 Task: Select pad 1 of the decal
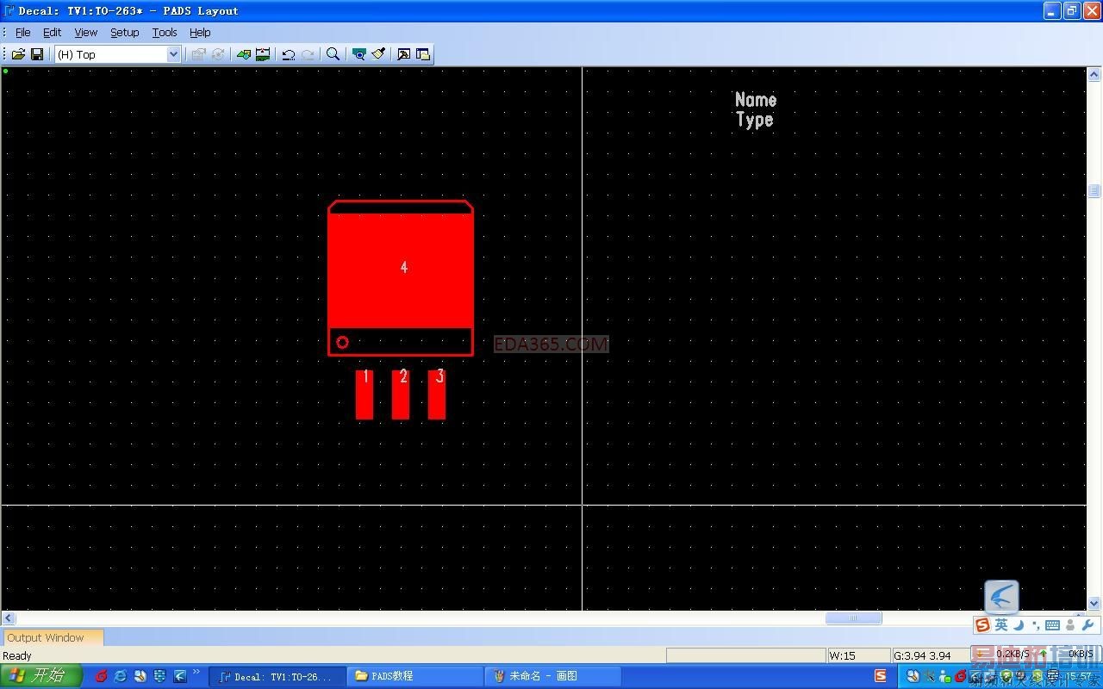point(365,395)
